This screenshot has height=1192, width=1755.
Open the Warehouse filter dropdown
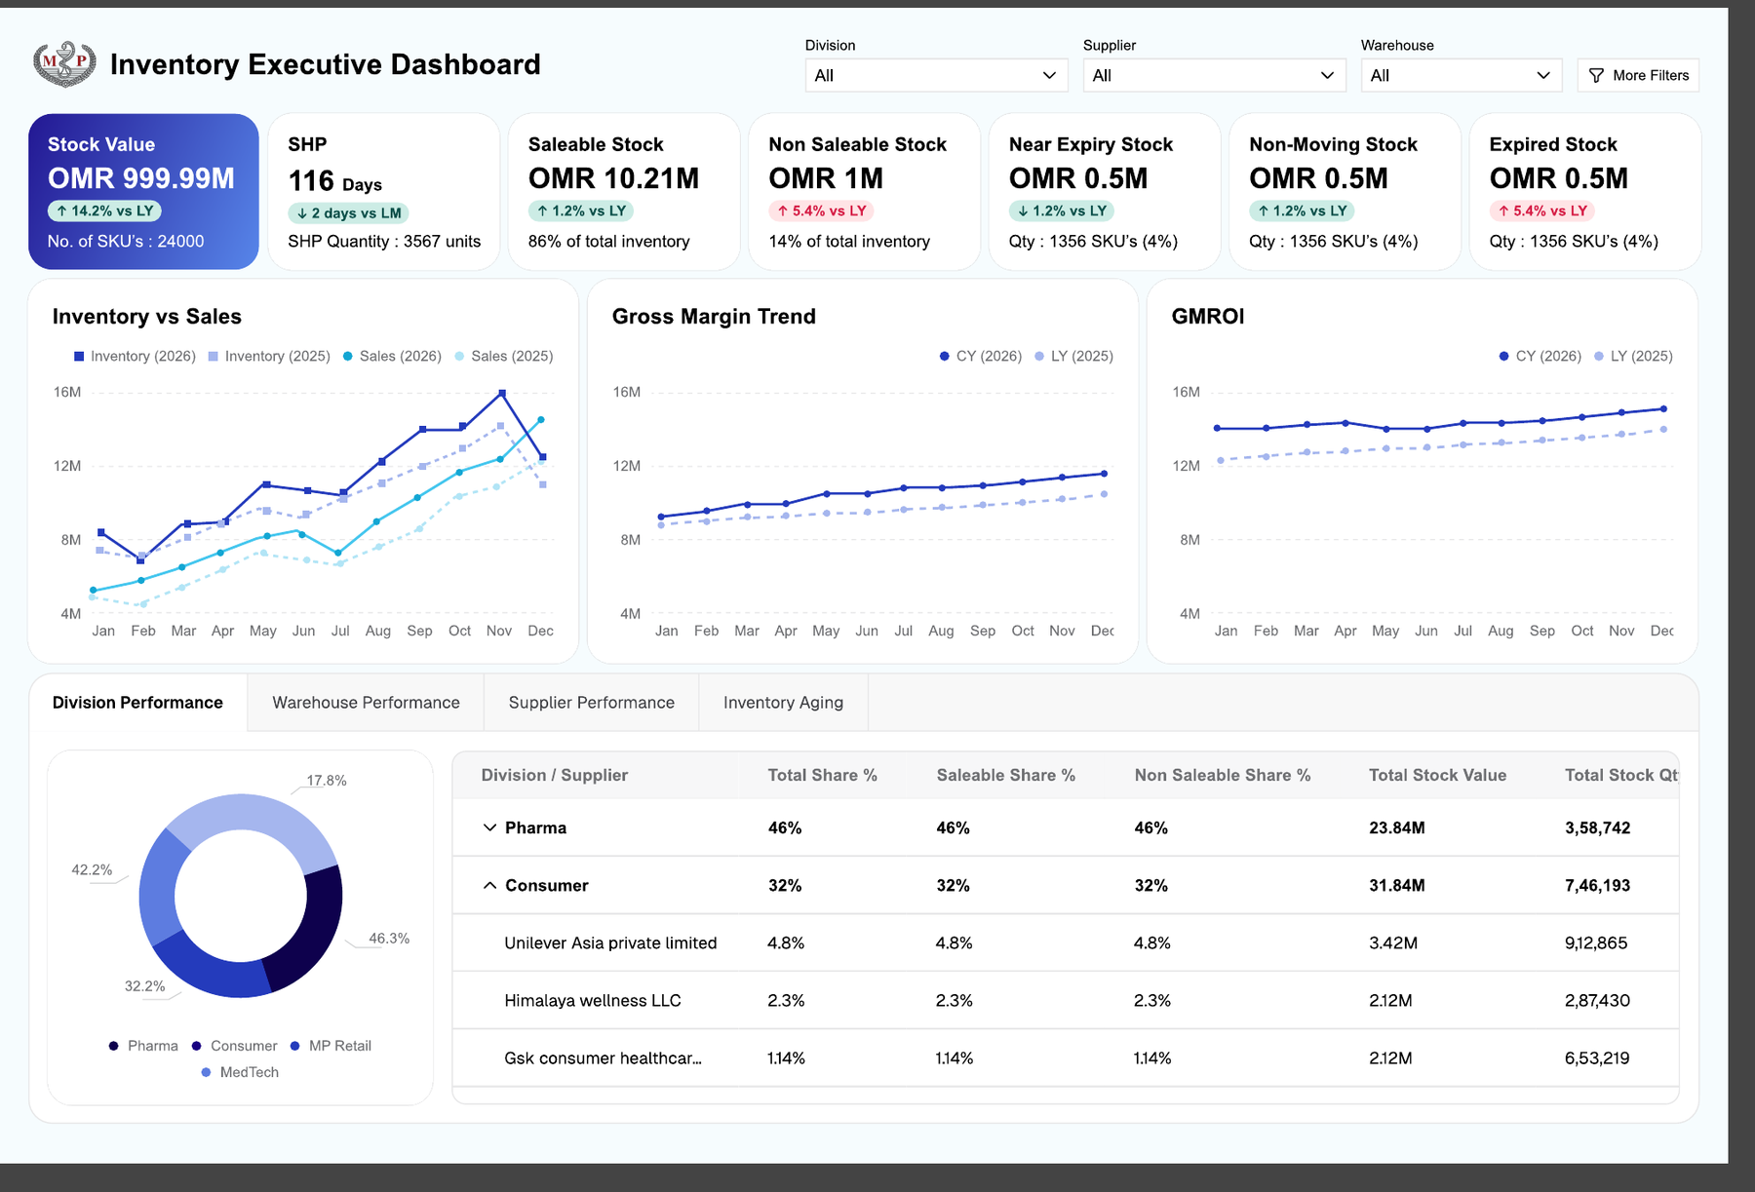click(x=1461, y=75)
